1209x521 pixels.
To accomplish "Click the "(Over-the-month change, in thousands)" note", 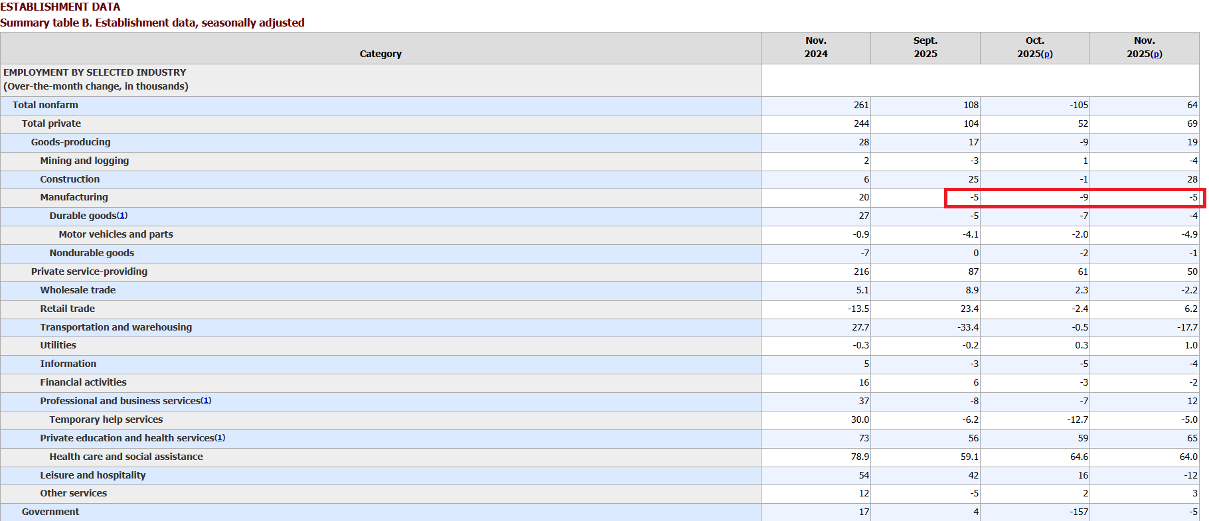I will click(x=96, y=86).
